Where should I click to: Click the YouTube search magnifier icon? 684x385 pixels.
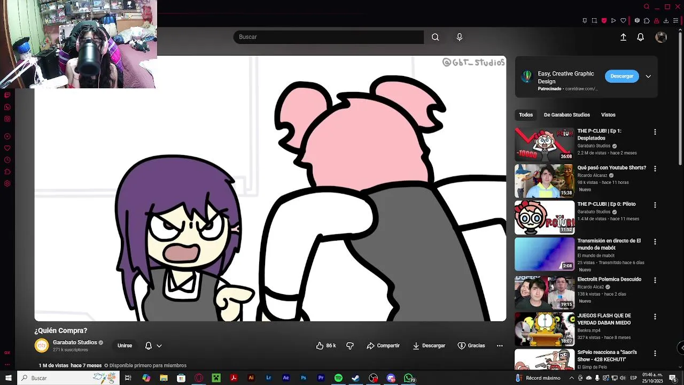(436, 37)
